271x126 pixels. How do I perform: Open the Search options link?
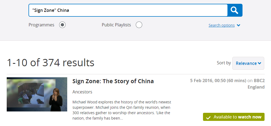click(222, 25)
